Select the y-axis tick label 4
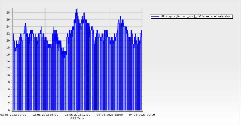Viewport: 241px width, 125px height. pos(9,96)
